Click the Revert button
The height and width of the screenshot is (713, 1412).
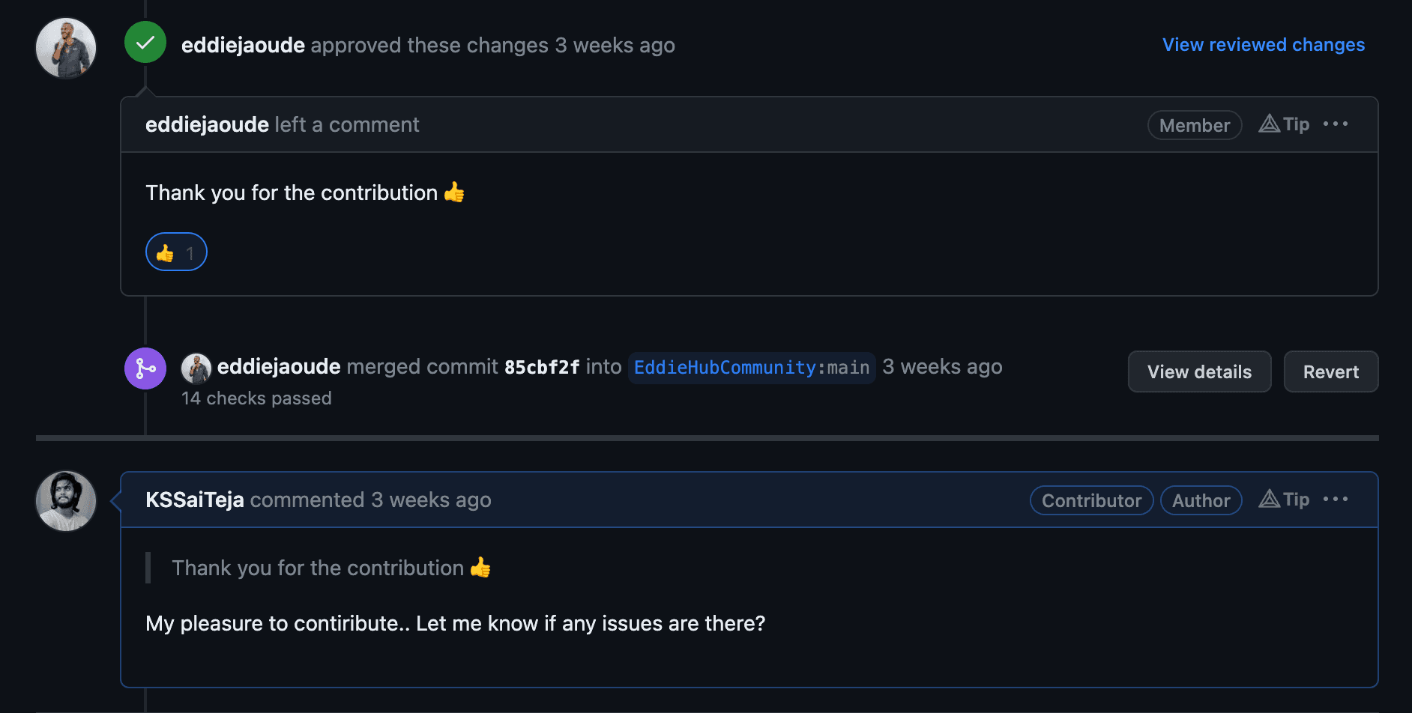1331,371
